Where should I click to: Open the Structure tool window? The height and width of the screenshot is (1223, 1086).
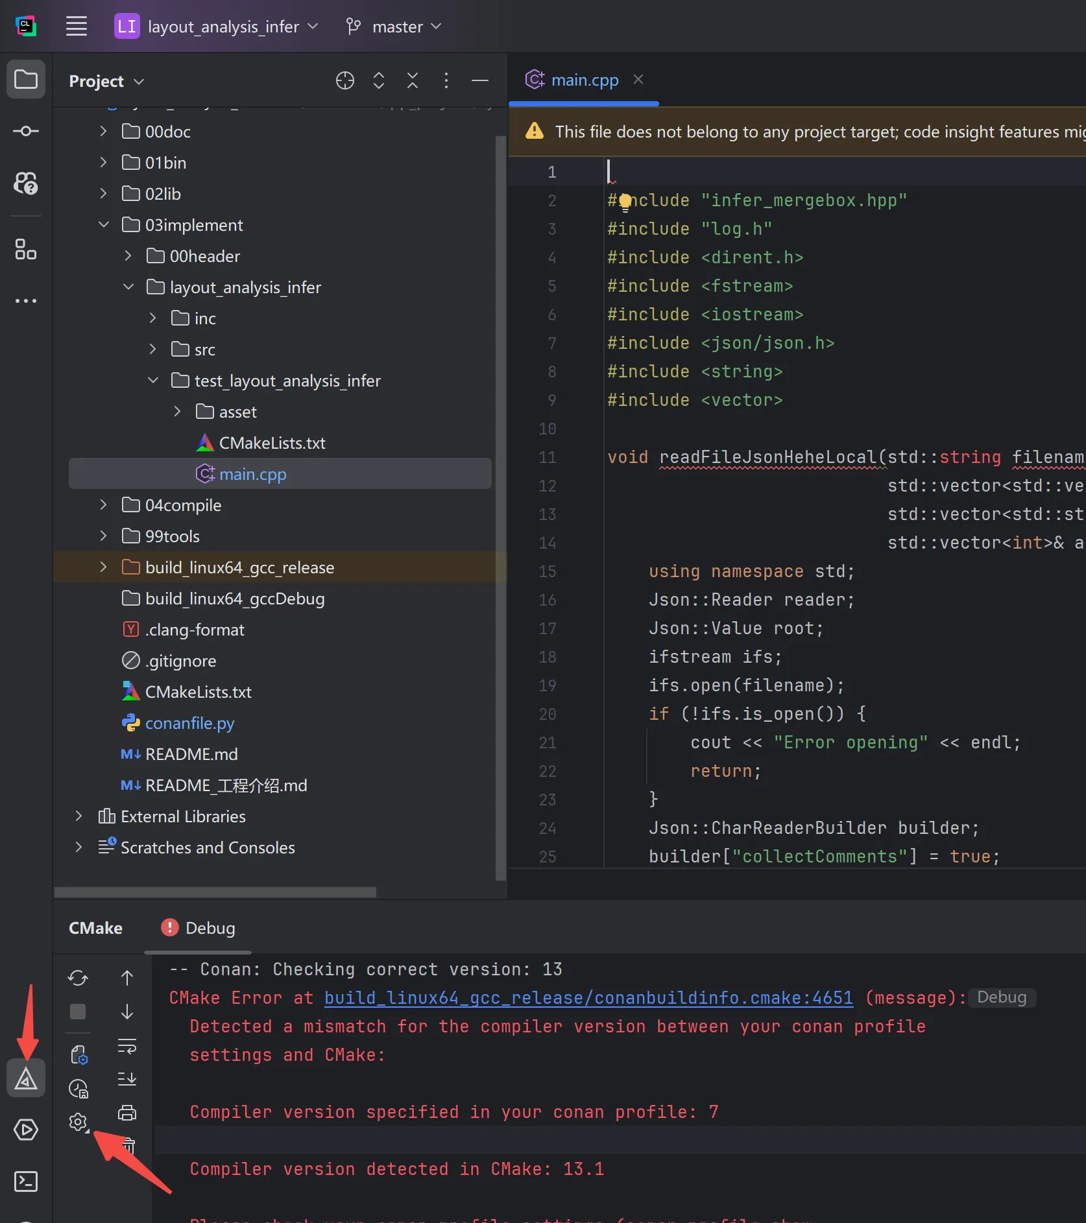coord(26,249)
